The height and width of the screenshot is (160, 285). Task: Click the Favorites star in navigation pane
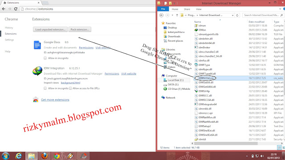(163, 23)
